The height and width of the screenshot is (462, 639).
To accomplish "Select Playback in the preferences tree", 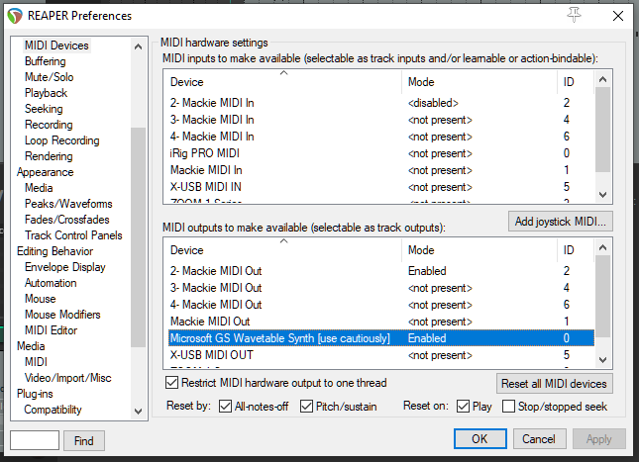I will (x=46, y=93).
